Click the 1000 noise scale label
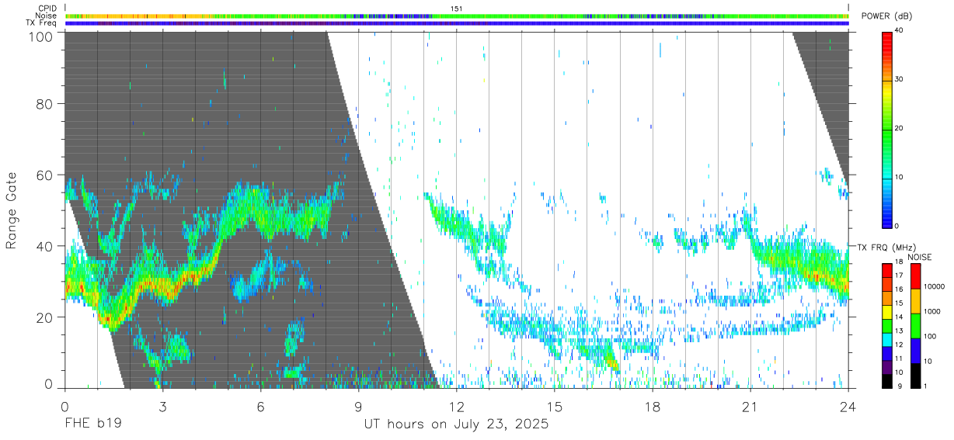Image resolution: width=954 pixels, height=440 pixels. coord(931,311)
